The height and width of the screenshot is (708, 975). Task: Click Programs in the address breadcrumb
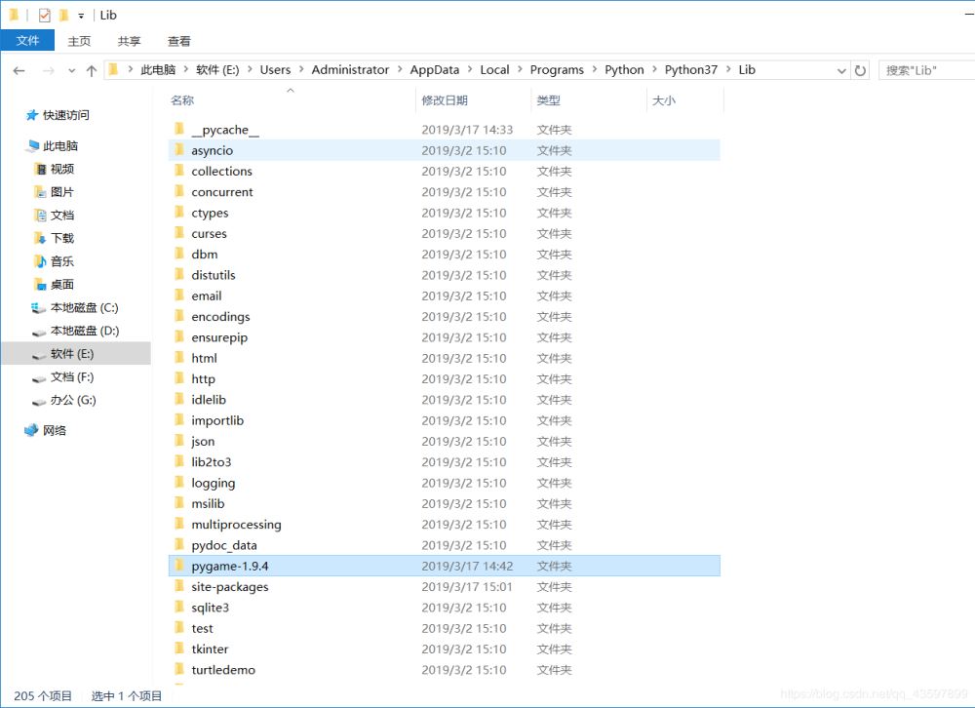coord(557,69)
